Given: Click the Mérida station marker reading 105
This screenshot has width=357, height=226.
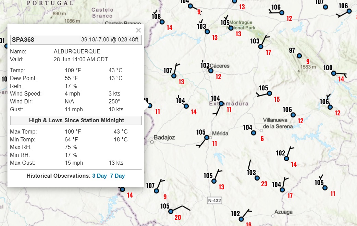Looking at the screenshot, I should coord(207,137).
